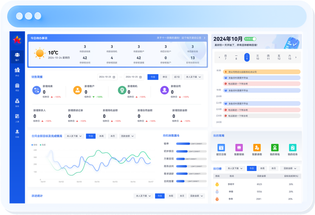The width and height of the screenshot is (315, 215).
Task: Select 昨日 tab in 销售简报
Action: point(165,77)
